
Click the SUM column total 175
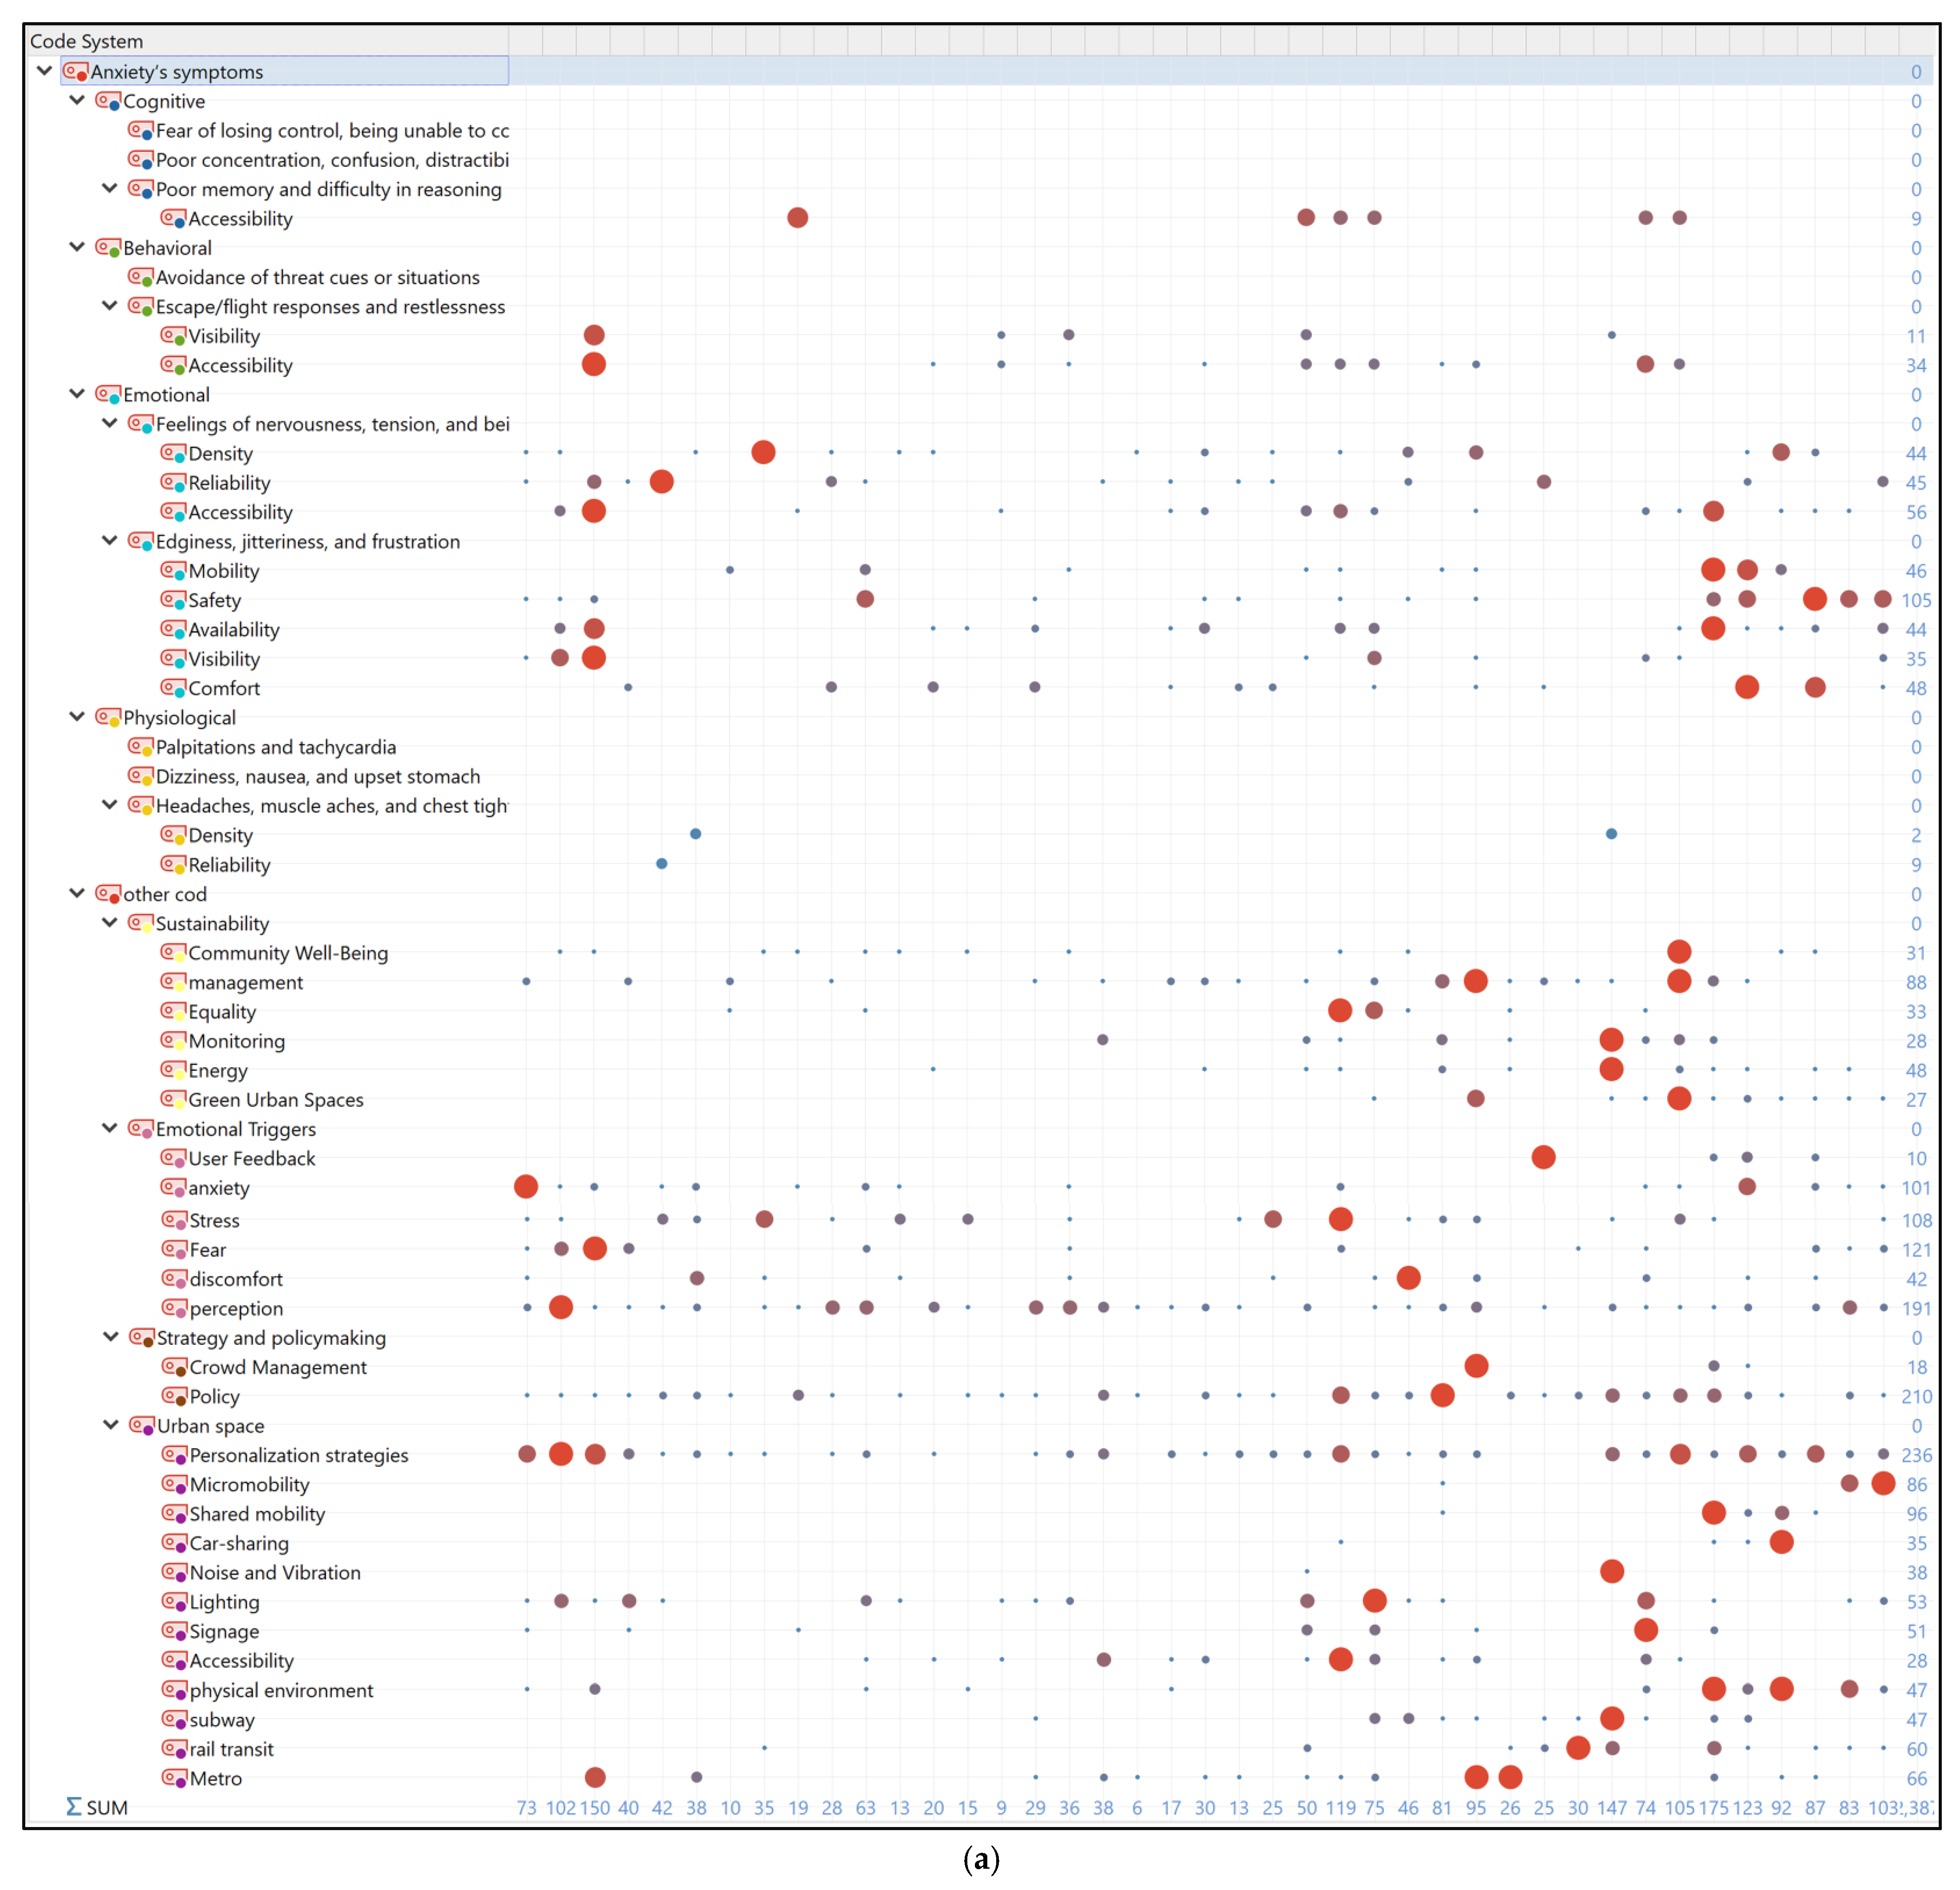click(x=1713, y=1807)
